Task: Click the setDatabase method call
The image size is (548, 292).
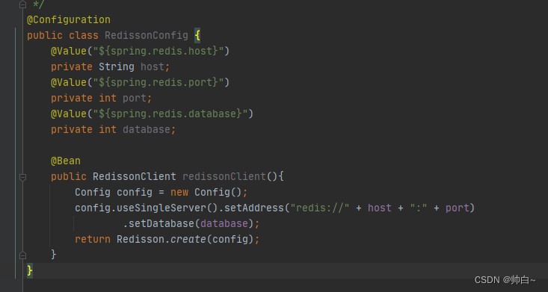Action: point(161,223)
